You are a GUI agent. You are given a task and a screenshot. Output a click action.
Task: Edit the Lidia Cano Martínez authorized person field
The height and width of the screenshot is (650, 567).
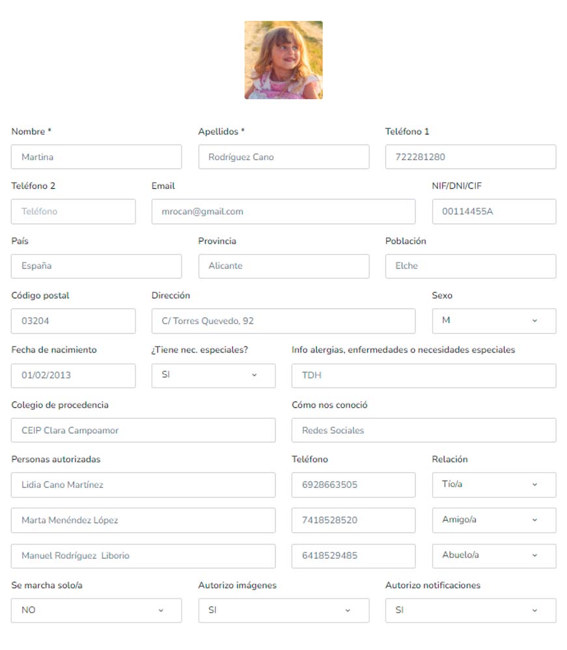click(143, 485)
